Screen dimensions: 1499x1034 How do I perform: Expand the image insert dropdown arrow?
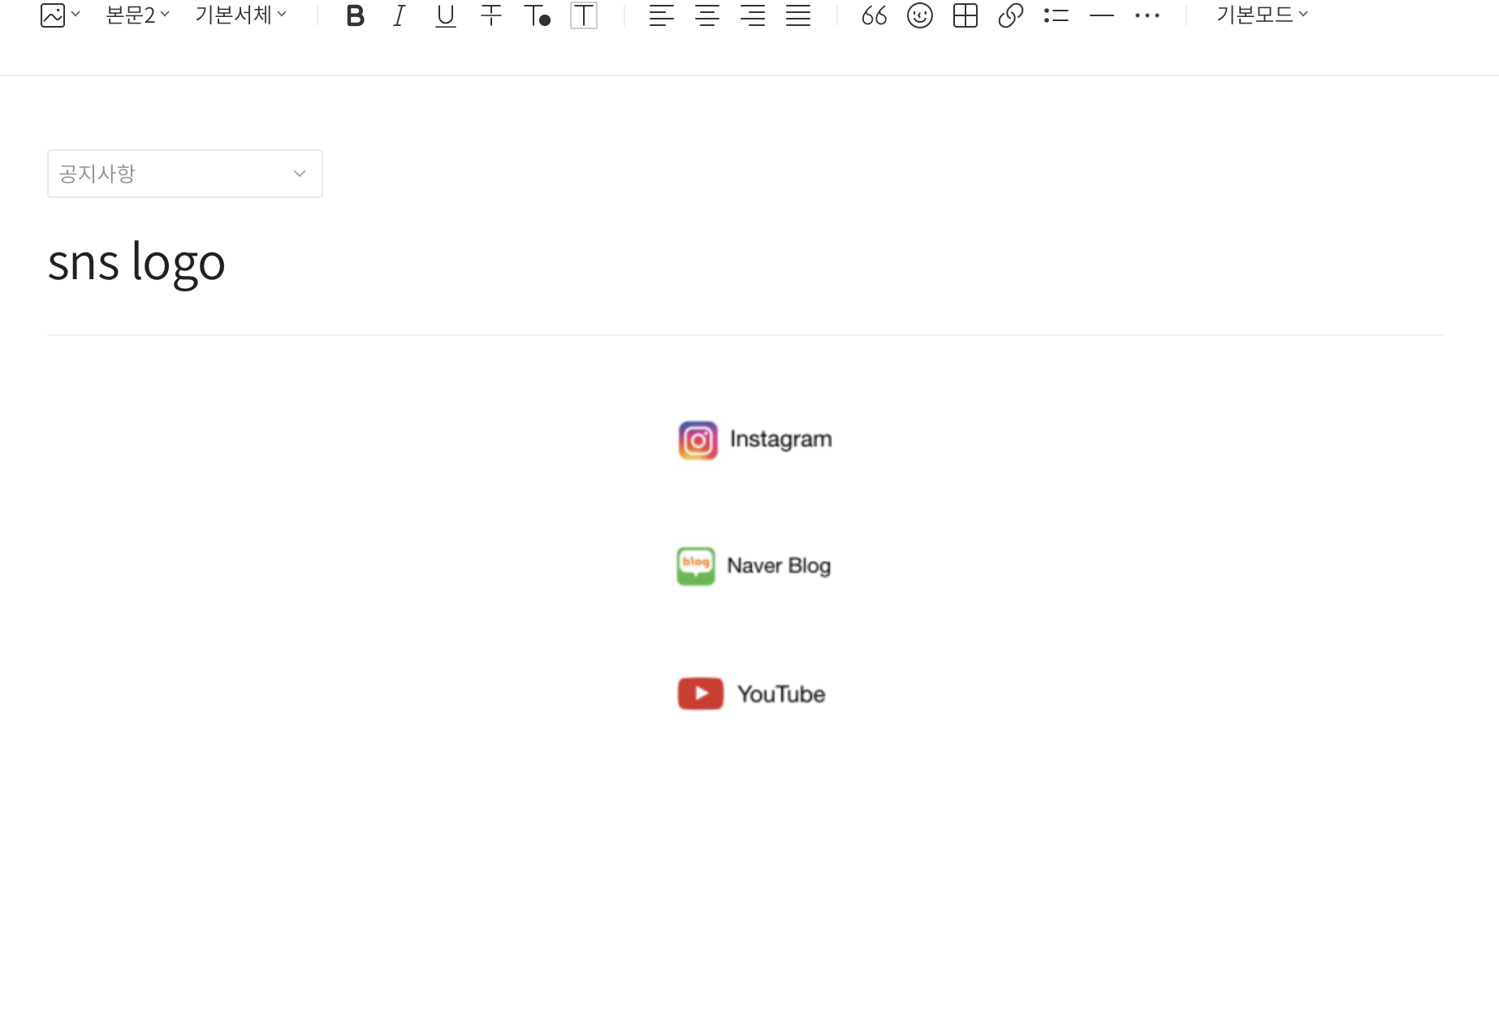(76, 15)
